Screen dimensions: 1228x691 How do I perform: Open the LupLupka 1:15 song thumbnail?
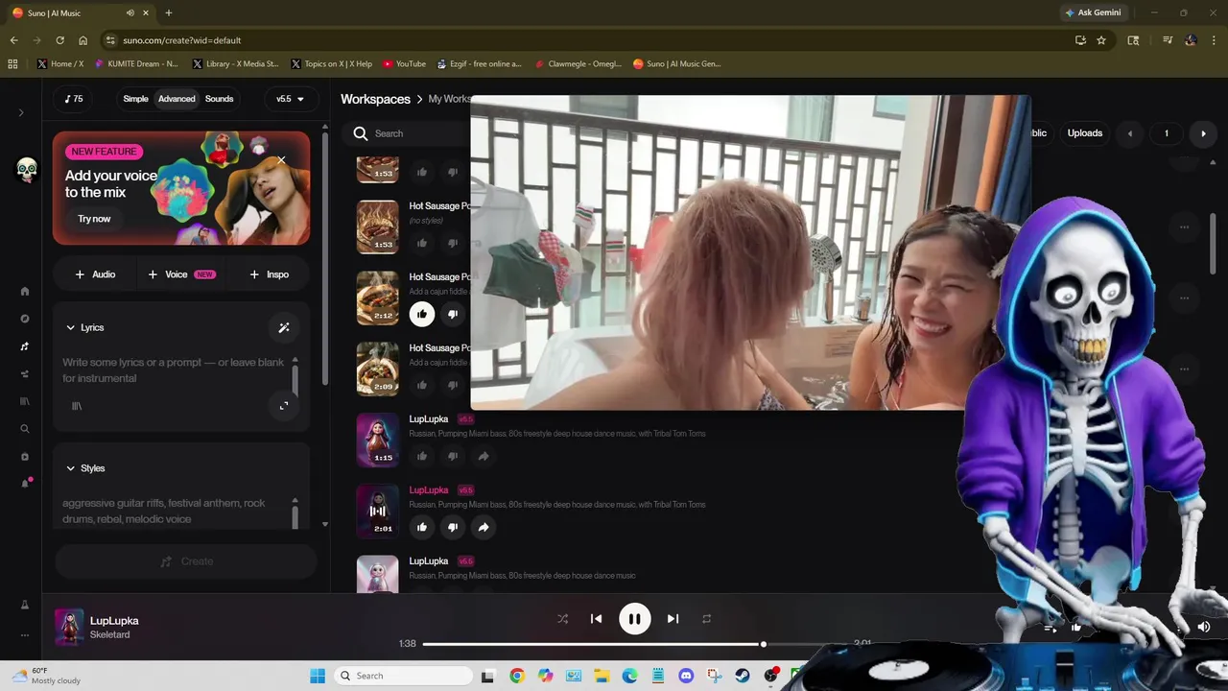(x=377, y=440)
